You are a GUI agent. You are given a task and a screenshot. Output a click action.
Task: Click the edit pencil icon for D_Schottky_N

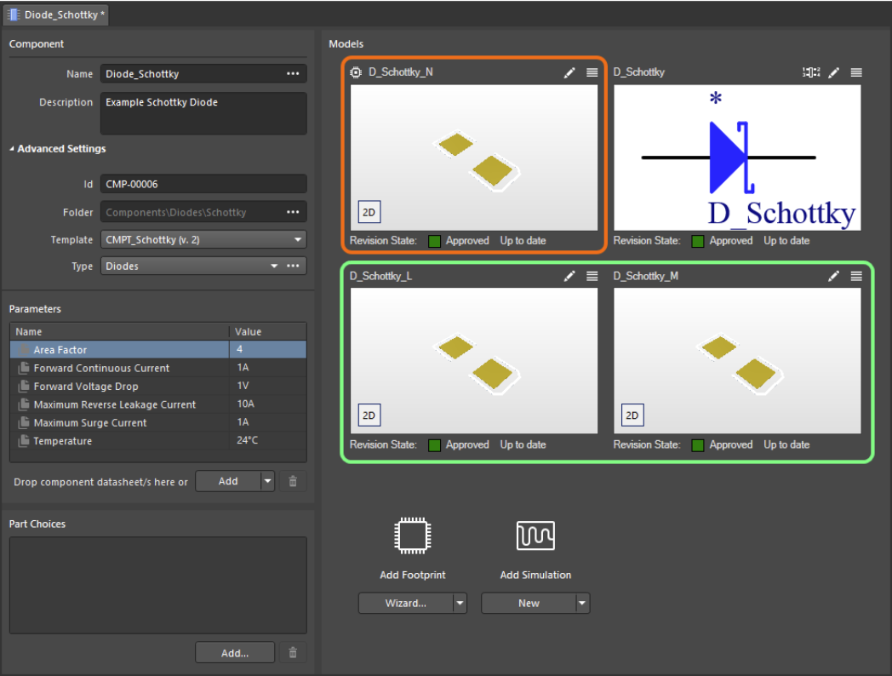pyautogui.click(x=569, y=72)
